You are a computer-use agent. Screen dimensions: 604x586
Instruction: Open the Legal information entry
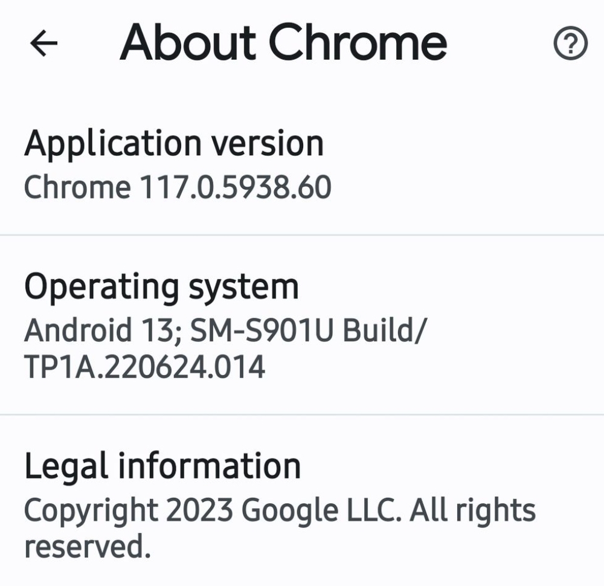(162, 466)
